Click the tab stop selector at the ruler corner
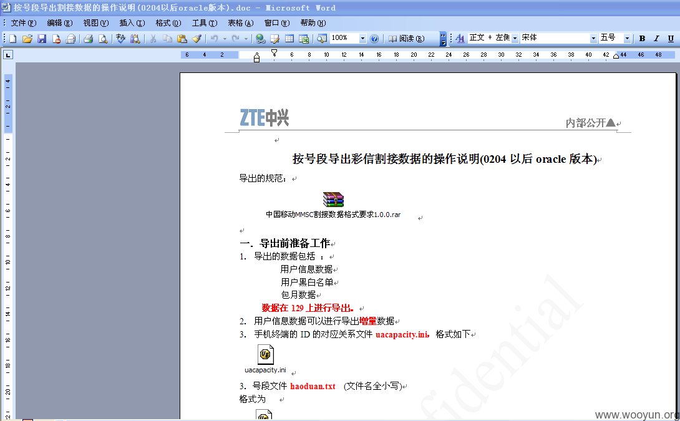680x421 pixels. pos(8,55)
